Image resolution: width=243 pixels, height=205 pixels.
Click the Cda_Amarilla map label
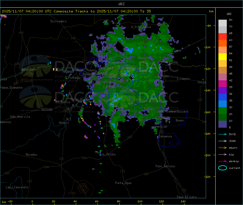(20, 117)
